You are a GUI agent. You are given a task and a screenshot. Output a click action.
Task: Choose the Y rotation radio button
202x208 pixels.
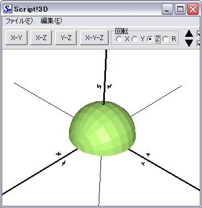coord(135,39)
